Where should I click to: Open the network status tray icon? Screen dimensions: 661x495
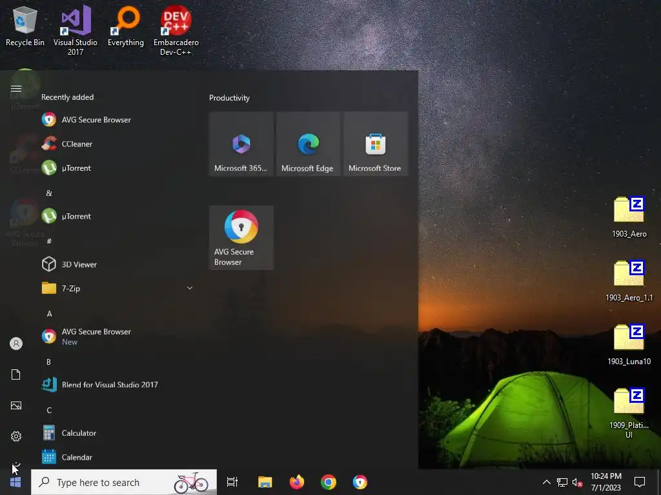(562, 482)
